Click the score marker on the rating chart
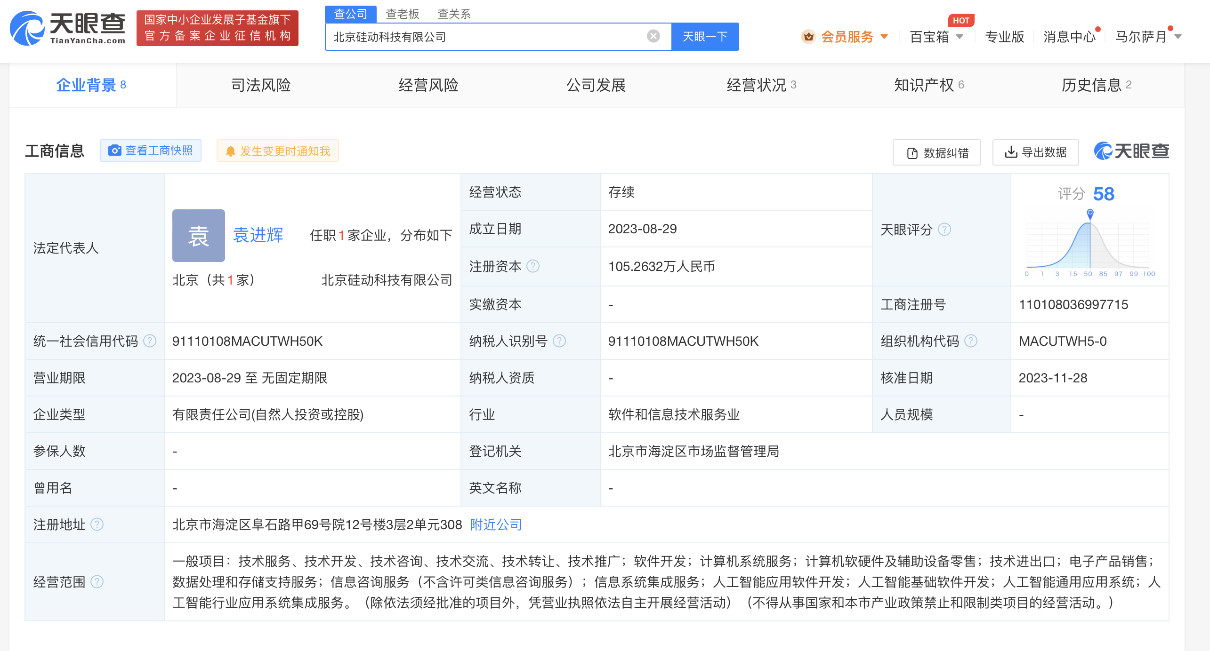This screenshot has height=651, width=1210. 1089,213
